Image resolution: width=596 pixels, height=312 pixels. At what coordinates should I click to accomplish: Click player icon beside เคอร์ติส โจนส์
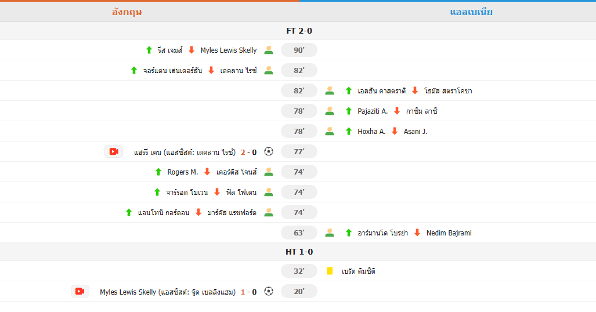point(269,172)
